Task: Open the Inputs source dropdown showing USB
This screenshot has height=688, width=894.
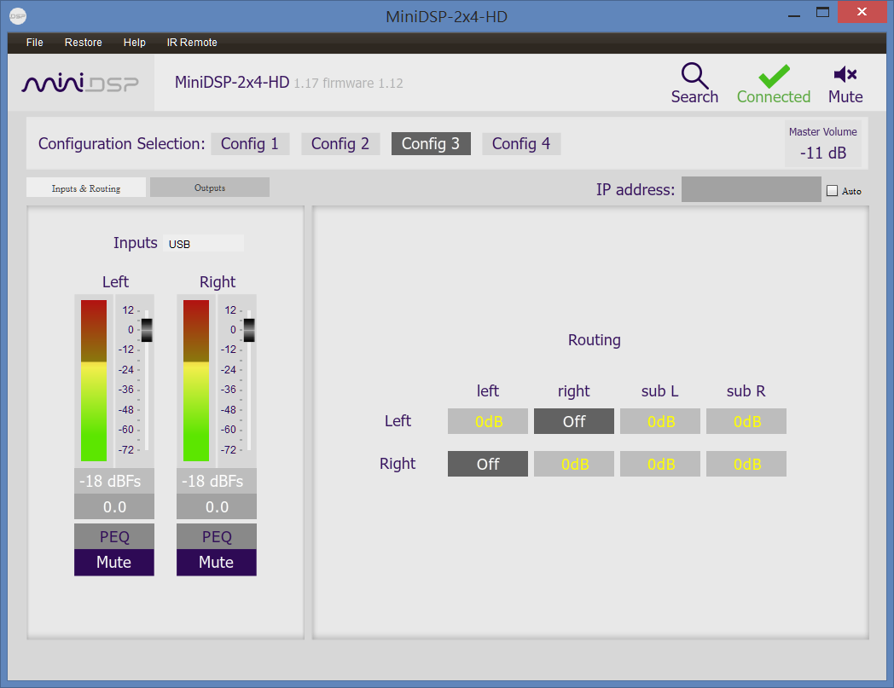Action: tap(204, 243)
